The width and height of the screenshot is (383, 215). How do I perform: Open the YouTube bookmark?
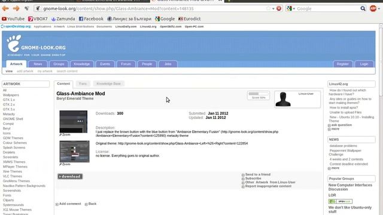coord(13,19)
